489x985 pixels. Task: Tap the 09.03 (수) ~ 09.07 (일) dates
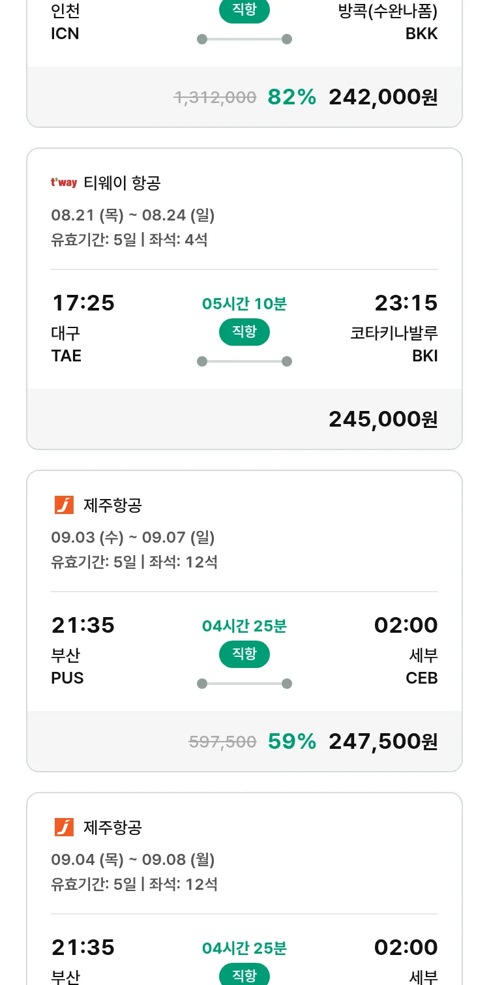click(x=133, y=537)
